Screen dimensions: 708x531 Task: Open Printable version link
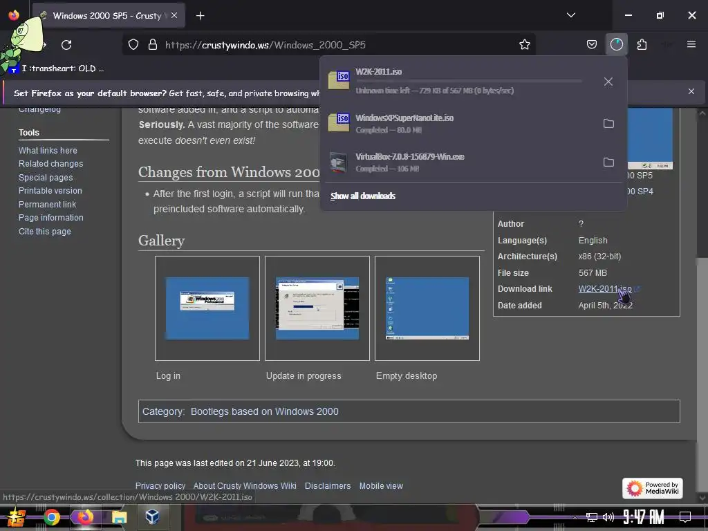(x=50, y=191)
